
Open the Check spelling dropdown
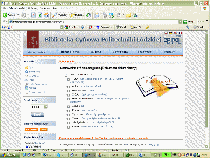click(x=128, y=27)
